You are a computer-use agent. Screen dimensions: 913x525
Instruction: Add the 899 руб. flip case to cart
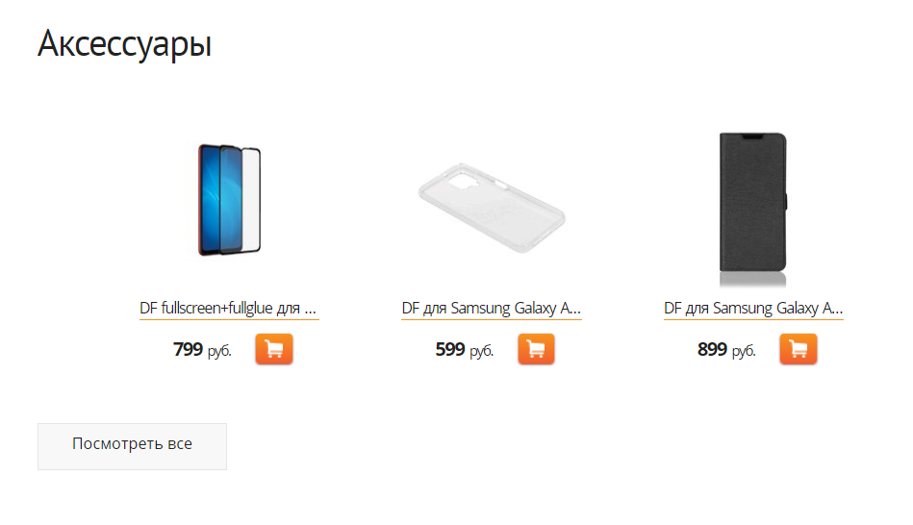pos(799,349)
